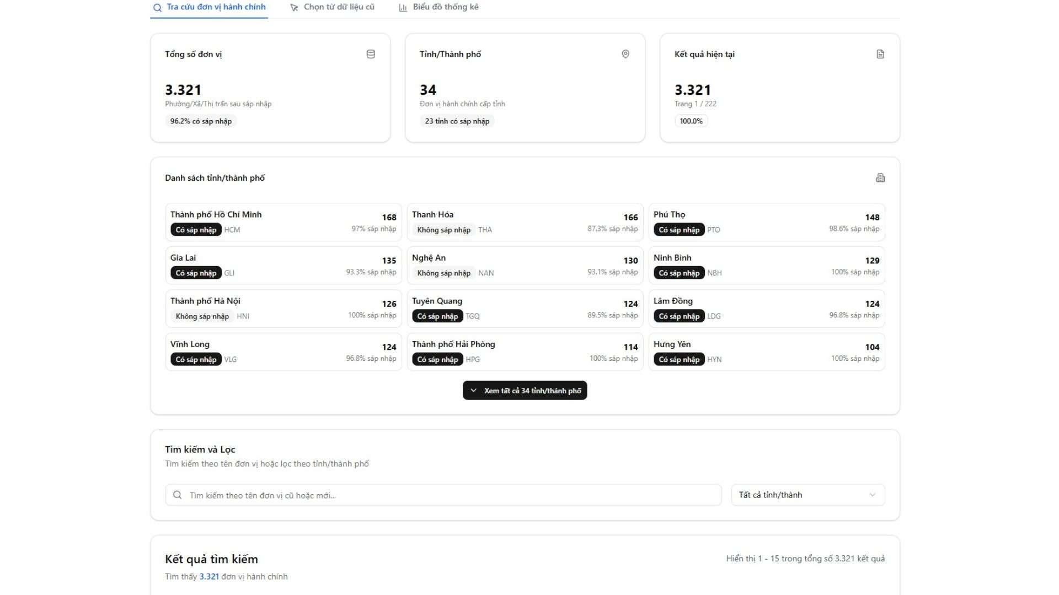
Task: Expand Xem tất cả 34 tỉnh/thành phố
Action: click(x=525, y=391)
